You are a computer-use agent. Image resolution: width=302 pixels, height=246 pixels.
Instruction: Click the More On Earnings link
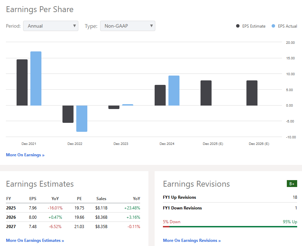tap(25, 155)
